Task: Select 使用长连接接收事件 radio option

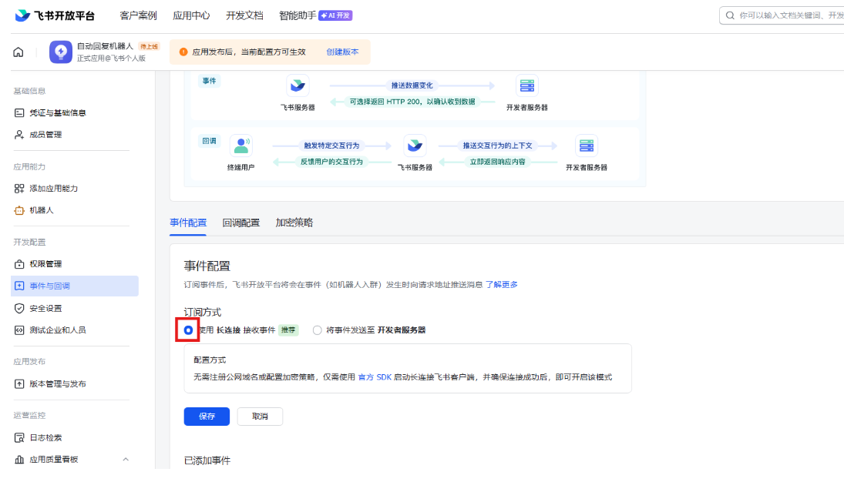Action: [188, 330]
